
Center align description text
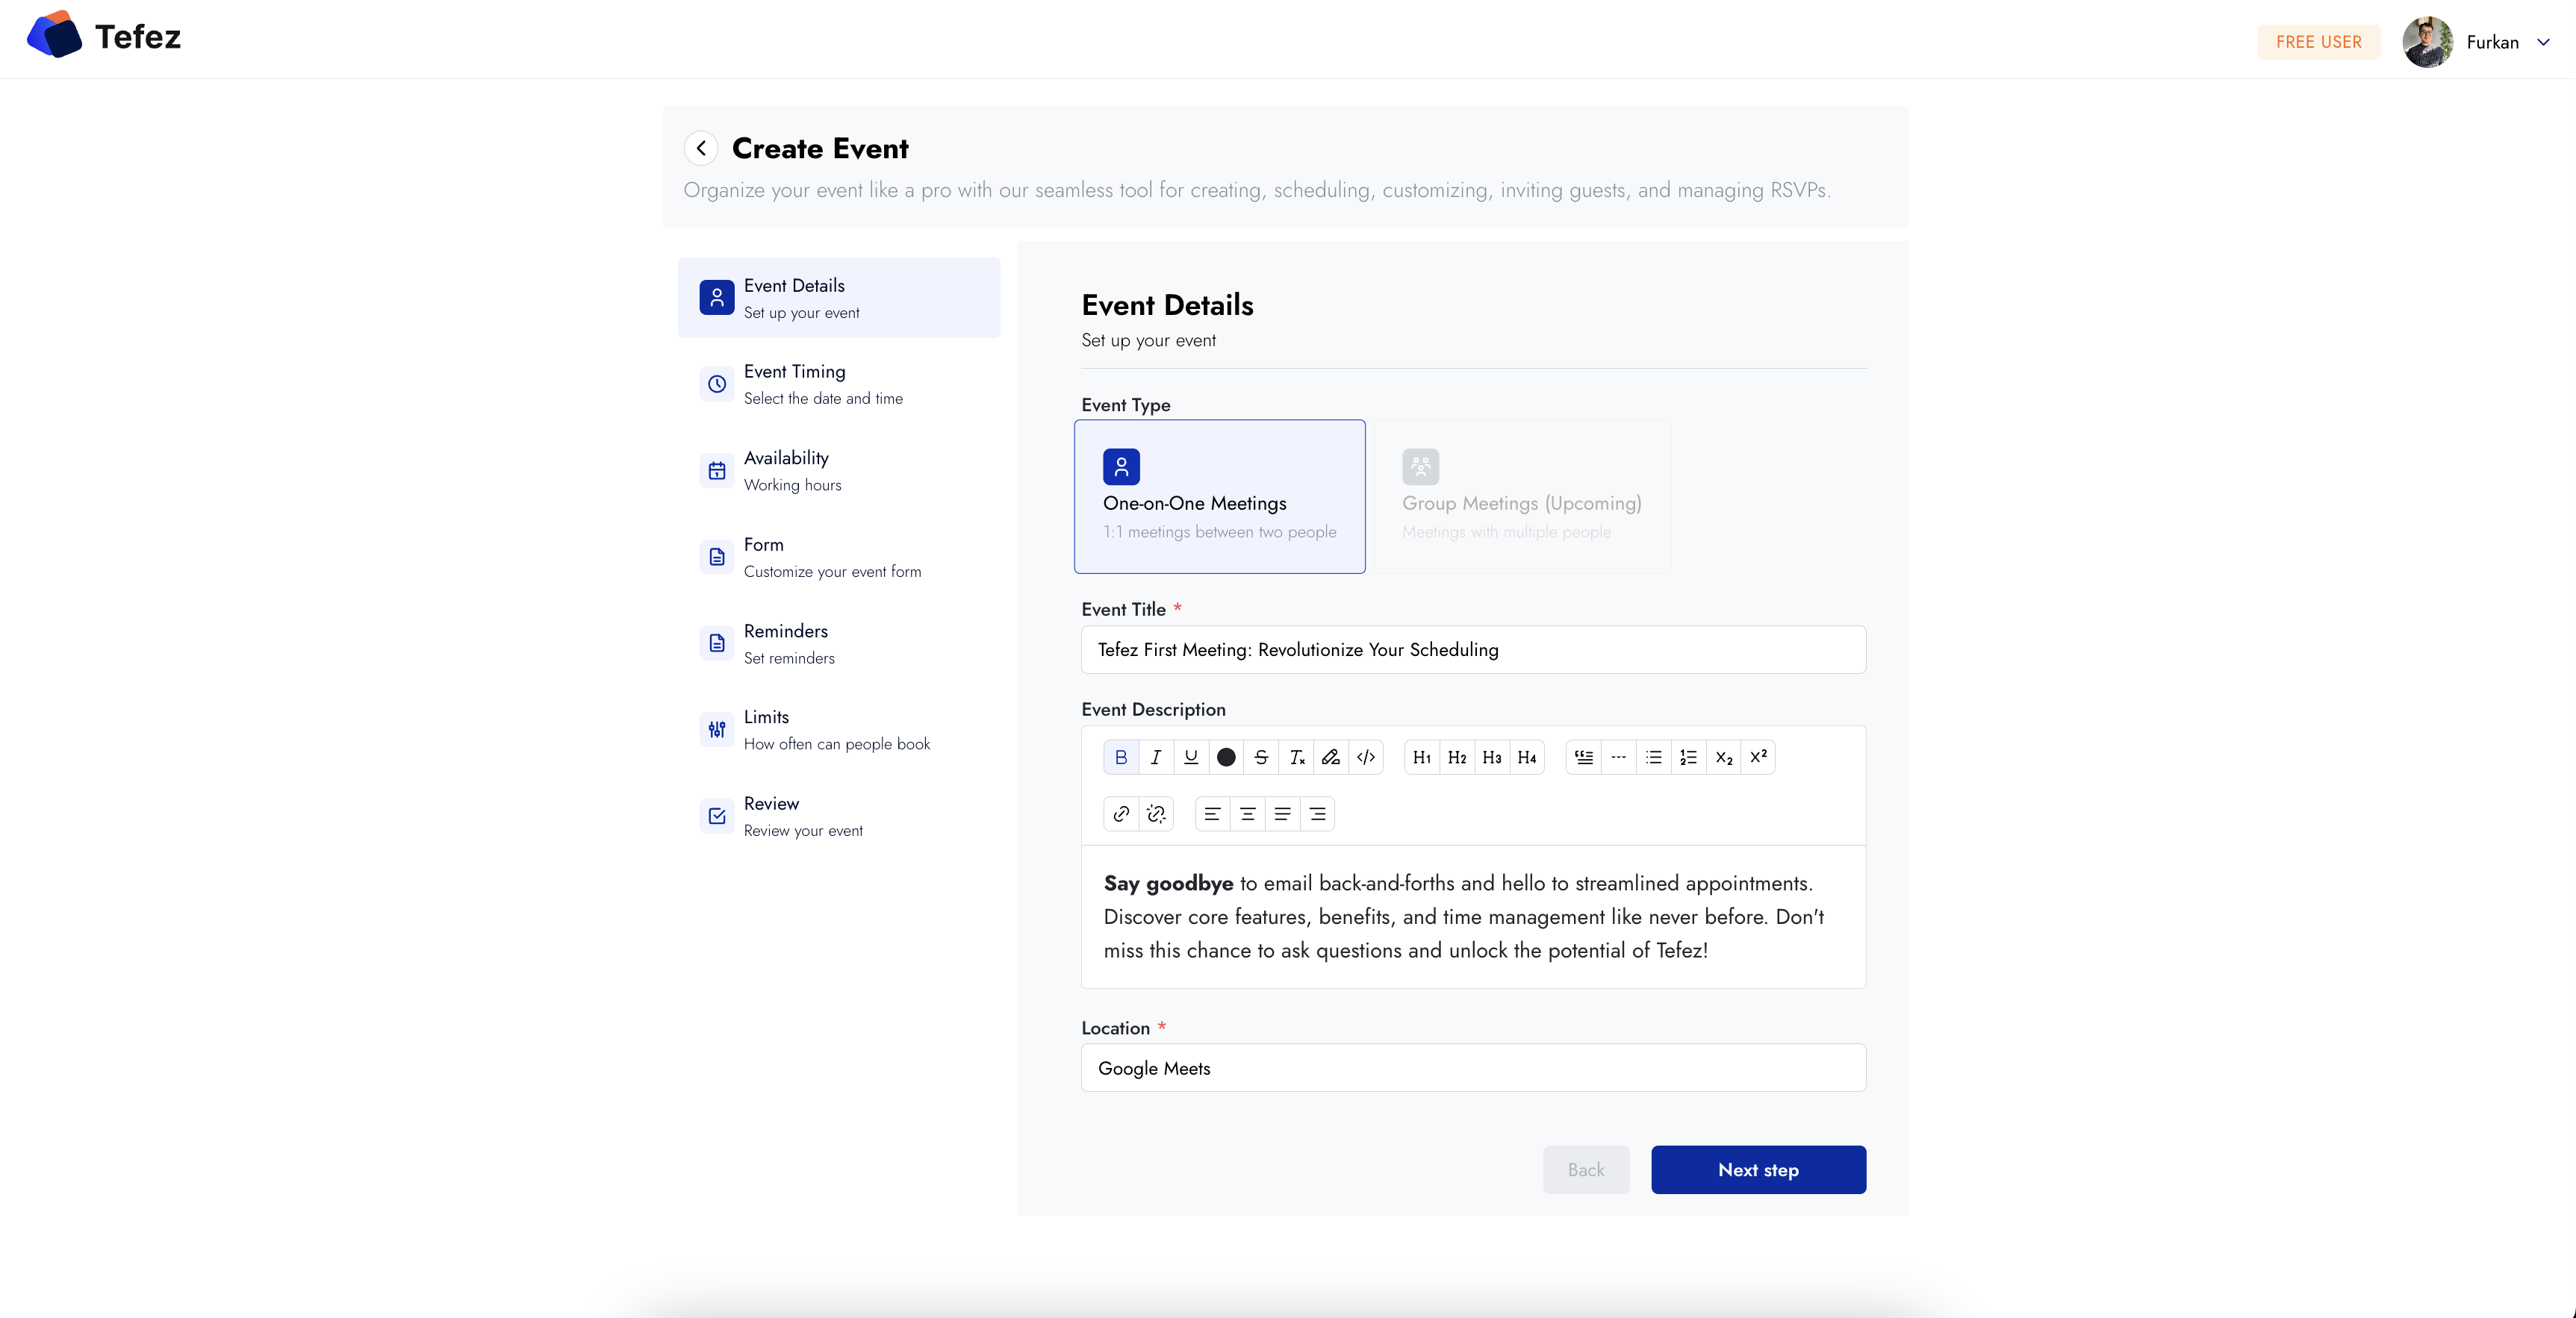pos(1247,814)
